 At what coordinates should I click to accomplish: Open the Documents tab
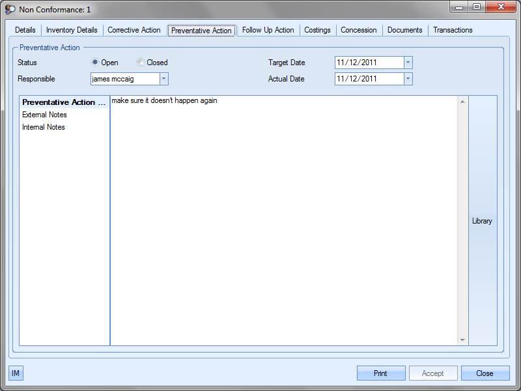click(x=404, y=30)
